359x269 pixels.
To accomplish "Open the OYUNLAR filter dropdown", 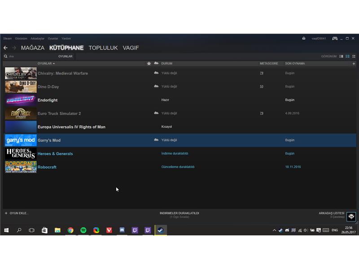I will (x=66, y=56).
